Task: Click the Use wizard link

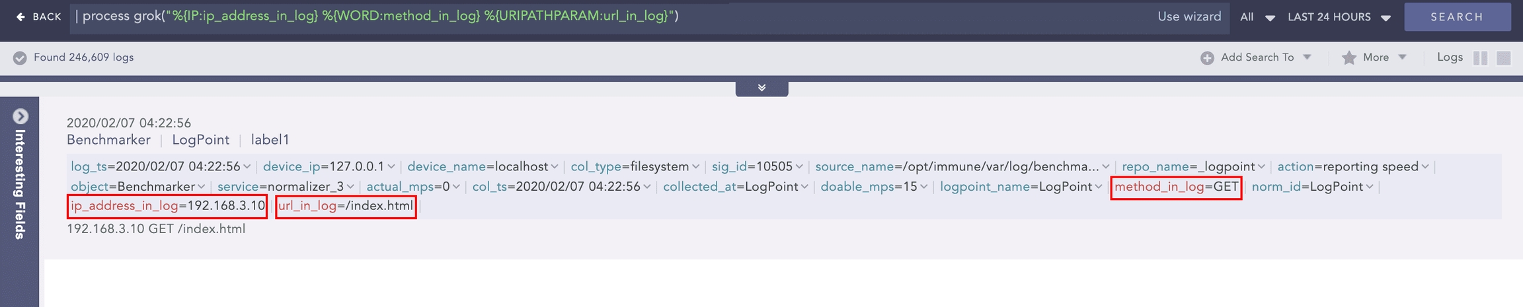Action: [1189, 17]
